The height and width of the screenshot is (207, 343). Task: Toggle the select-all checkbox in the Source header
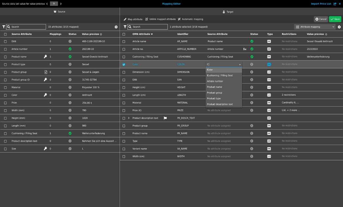[x=5, y=34]
